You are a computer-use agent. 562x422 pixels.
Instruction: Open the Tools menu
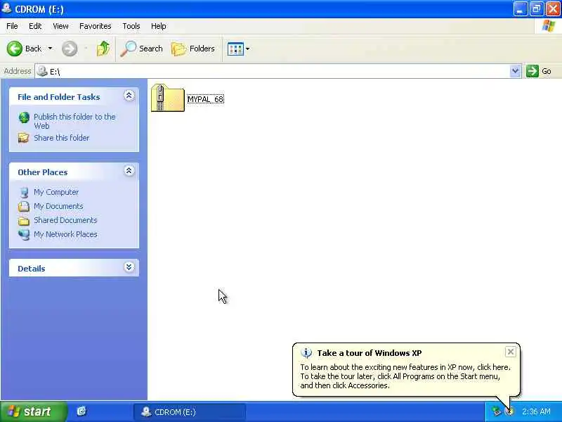(131, 26)
